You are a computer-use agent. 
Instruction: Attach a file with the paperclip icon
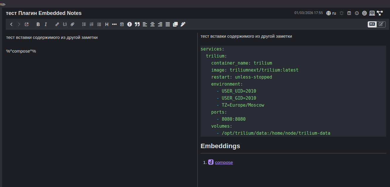pos(72,25)
